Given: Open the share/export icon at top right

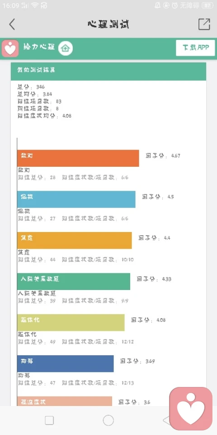Looking at the screenshot, I should click(x=204, y=24).
